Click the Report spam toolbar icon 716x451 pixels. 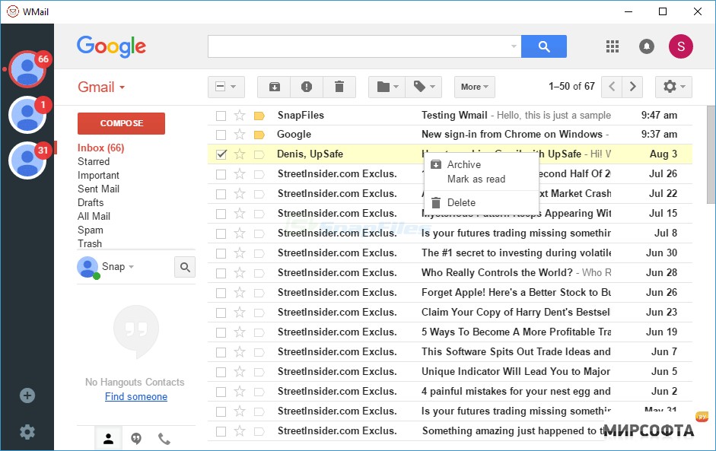[x=307, y=87]
